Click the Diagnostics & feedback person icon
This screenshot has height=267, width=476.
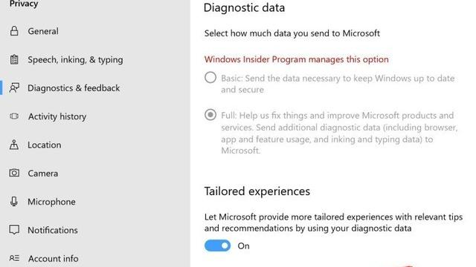pyautogui.click(x=14, y=88)
